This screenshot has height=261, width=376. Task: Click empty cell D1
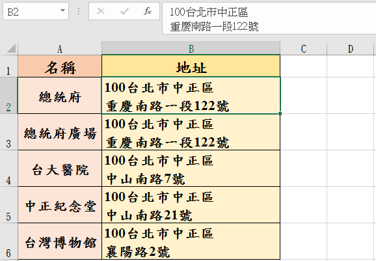[351, 66]
